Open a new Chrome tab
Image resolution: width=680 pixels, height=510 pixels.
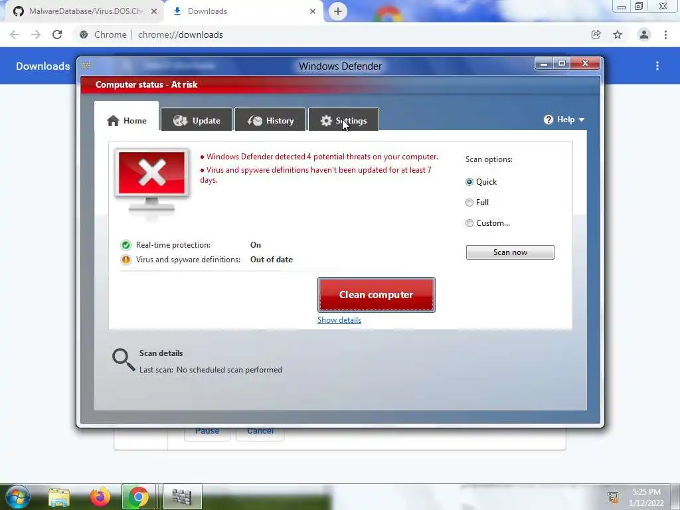coord(338,11)
